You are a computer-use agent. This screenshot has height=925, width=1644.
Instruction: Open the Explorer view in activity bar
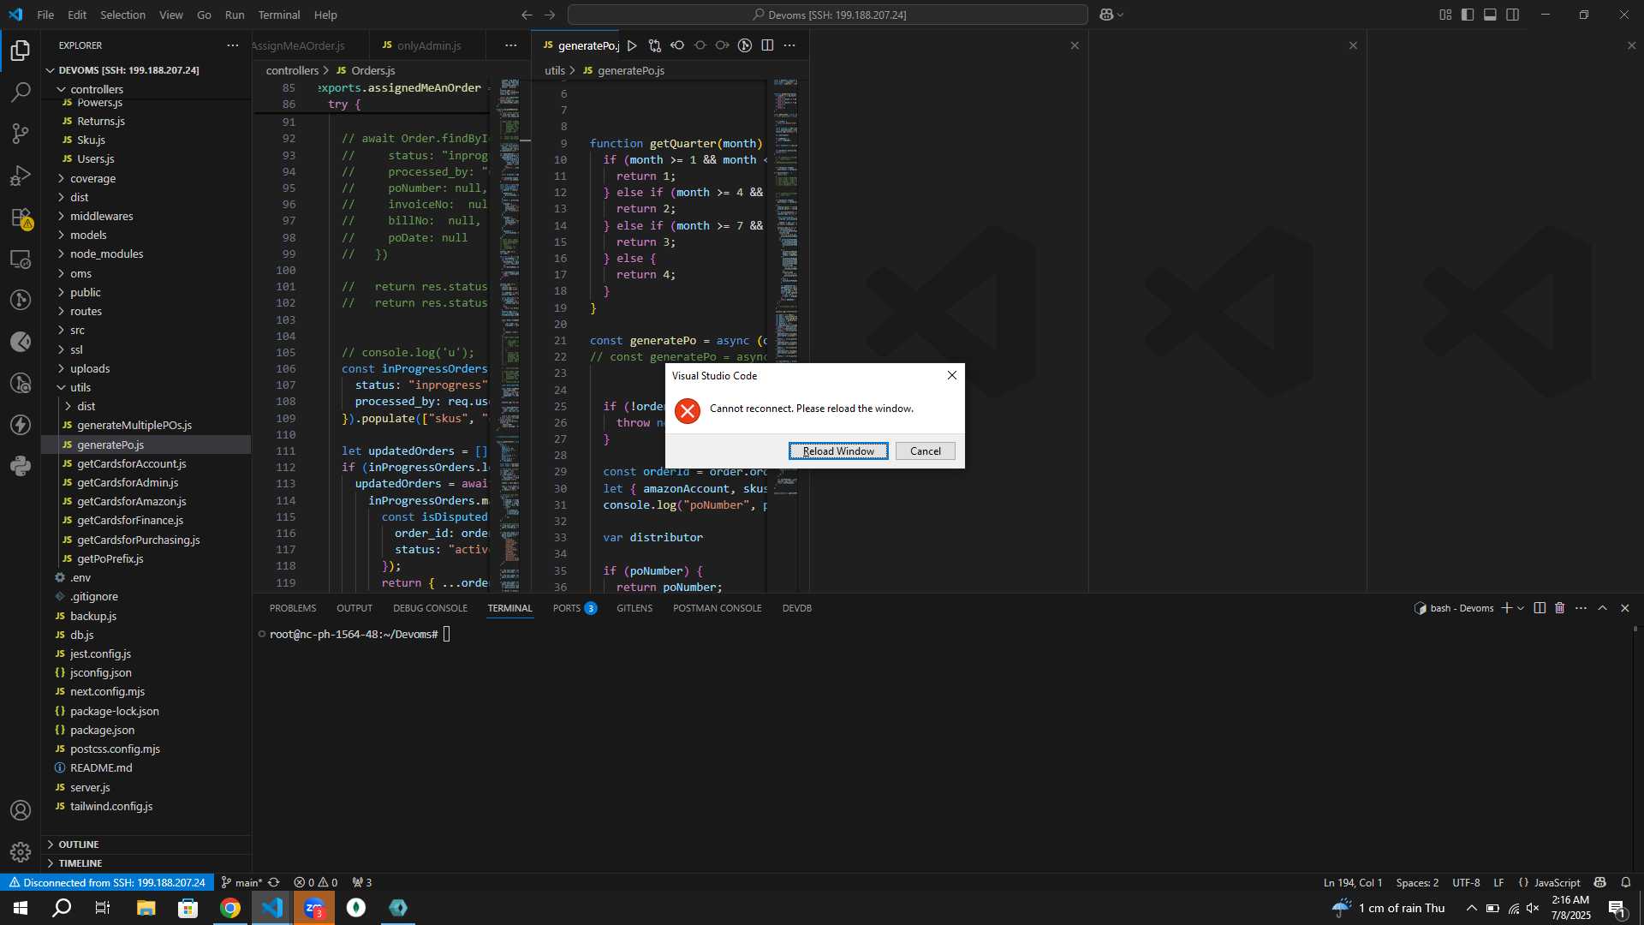pyautogui.click(x=21, y=51)
